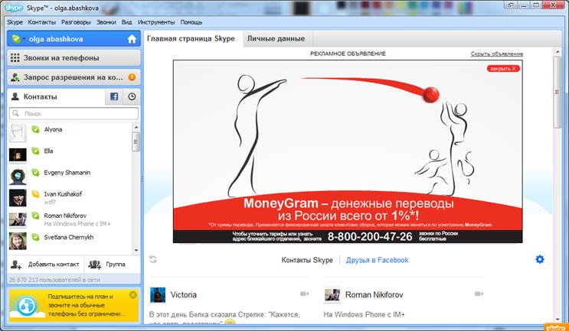Close the ad with 'закрыть X' button

click(503, 69)
